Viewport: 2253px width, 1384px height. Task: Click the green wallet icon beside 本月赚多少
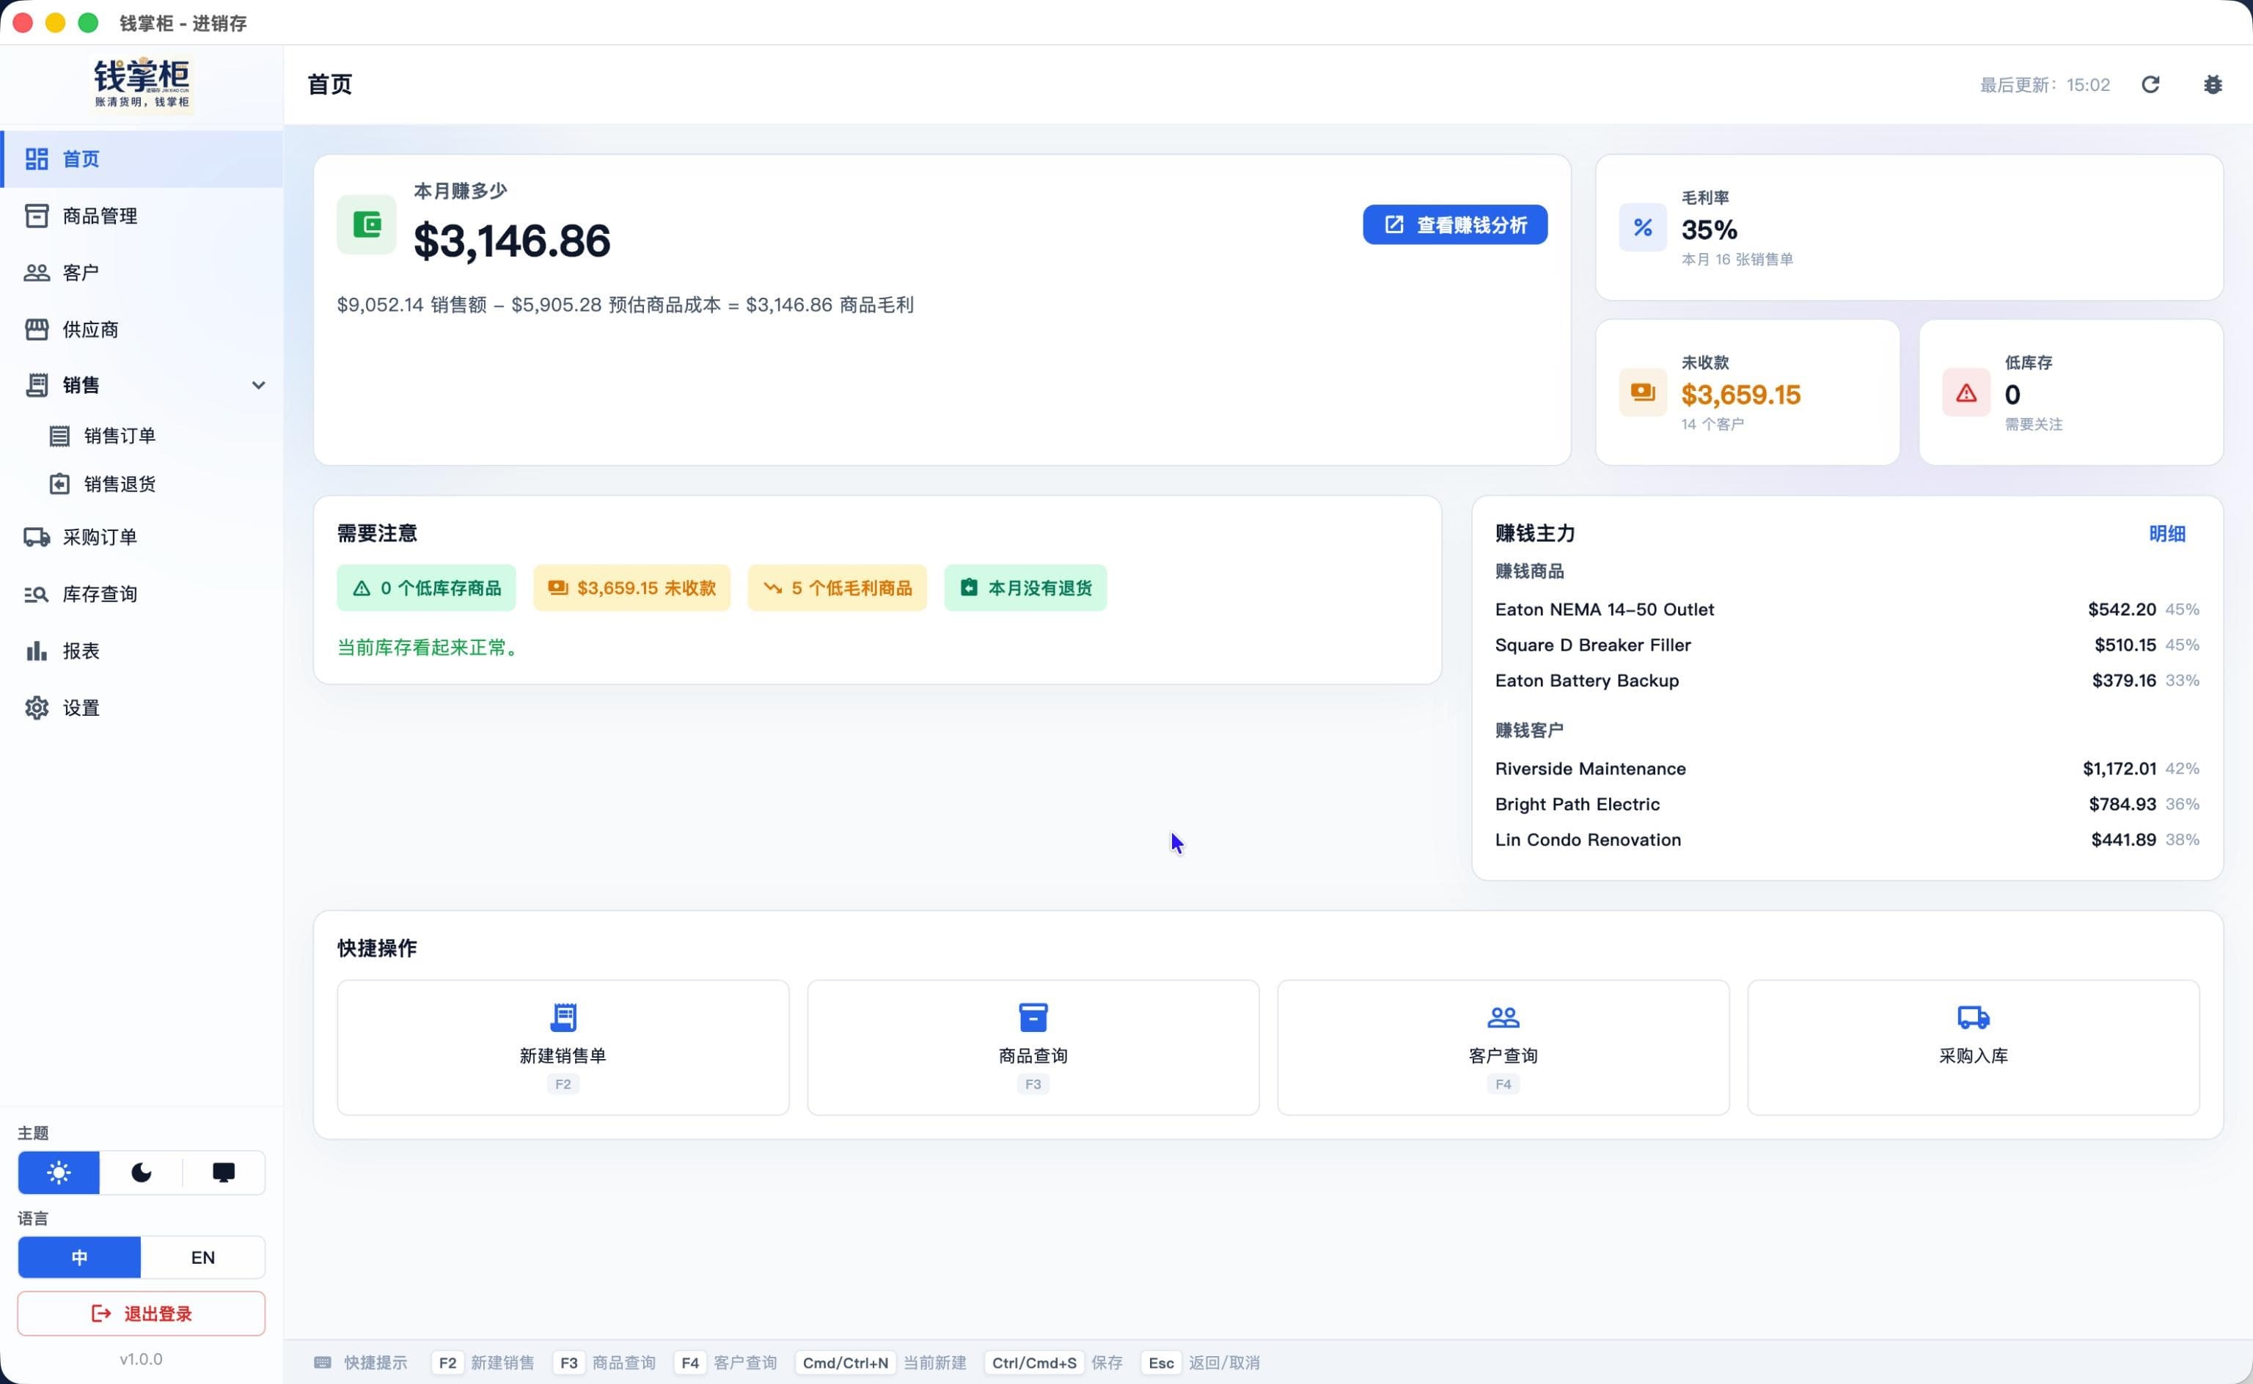(366, 224)
